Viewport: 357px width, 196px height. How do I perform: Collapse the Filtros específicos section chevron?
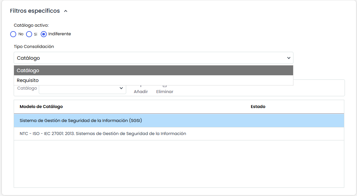pyautogui.click(x=66, y=11)
